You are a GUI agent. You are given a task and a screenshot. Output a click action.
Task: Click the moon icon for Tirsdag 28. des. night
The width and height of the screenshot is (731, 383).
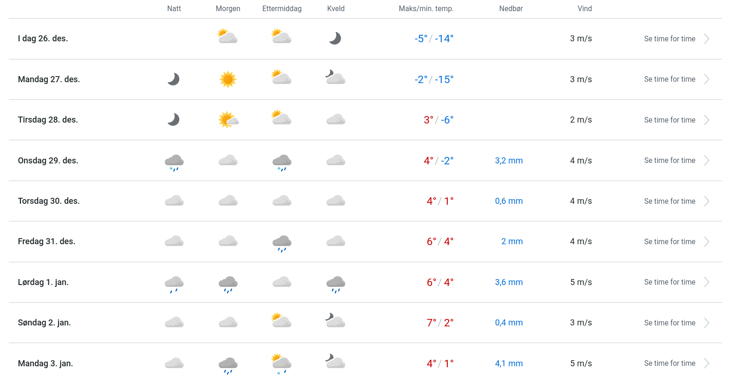(x=173, y=120)
